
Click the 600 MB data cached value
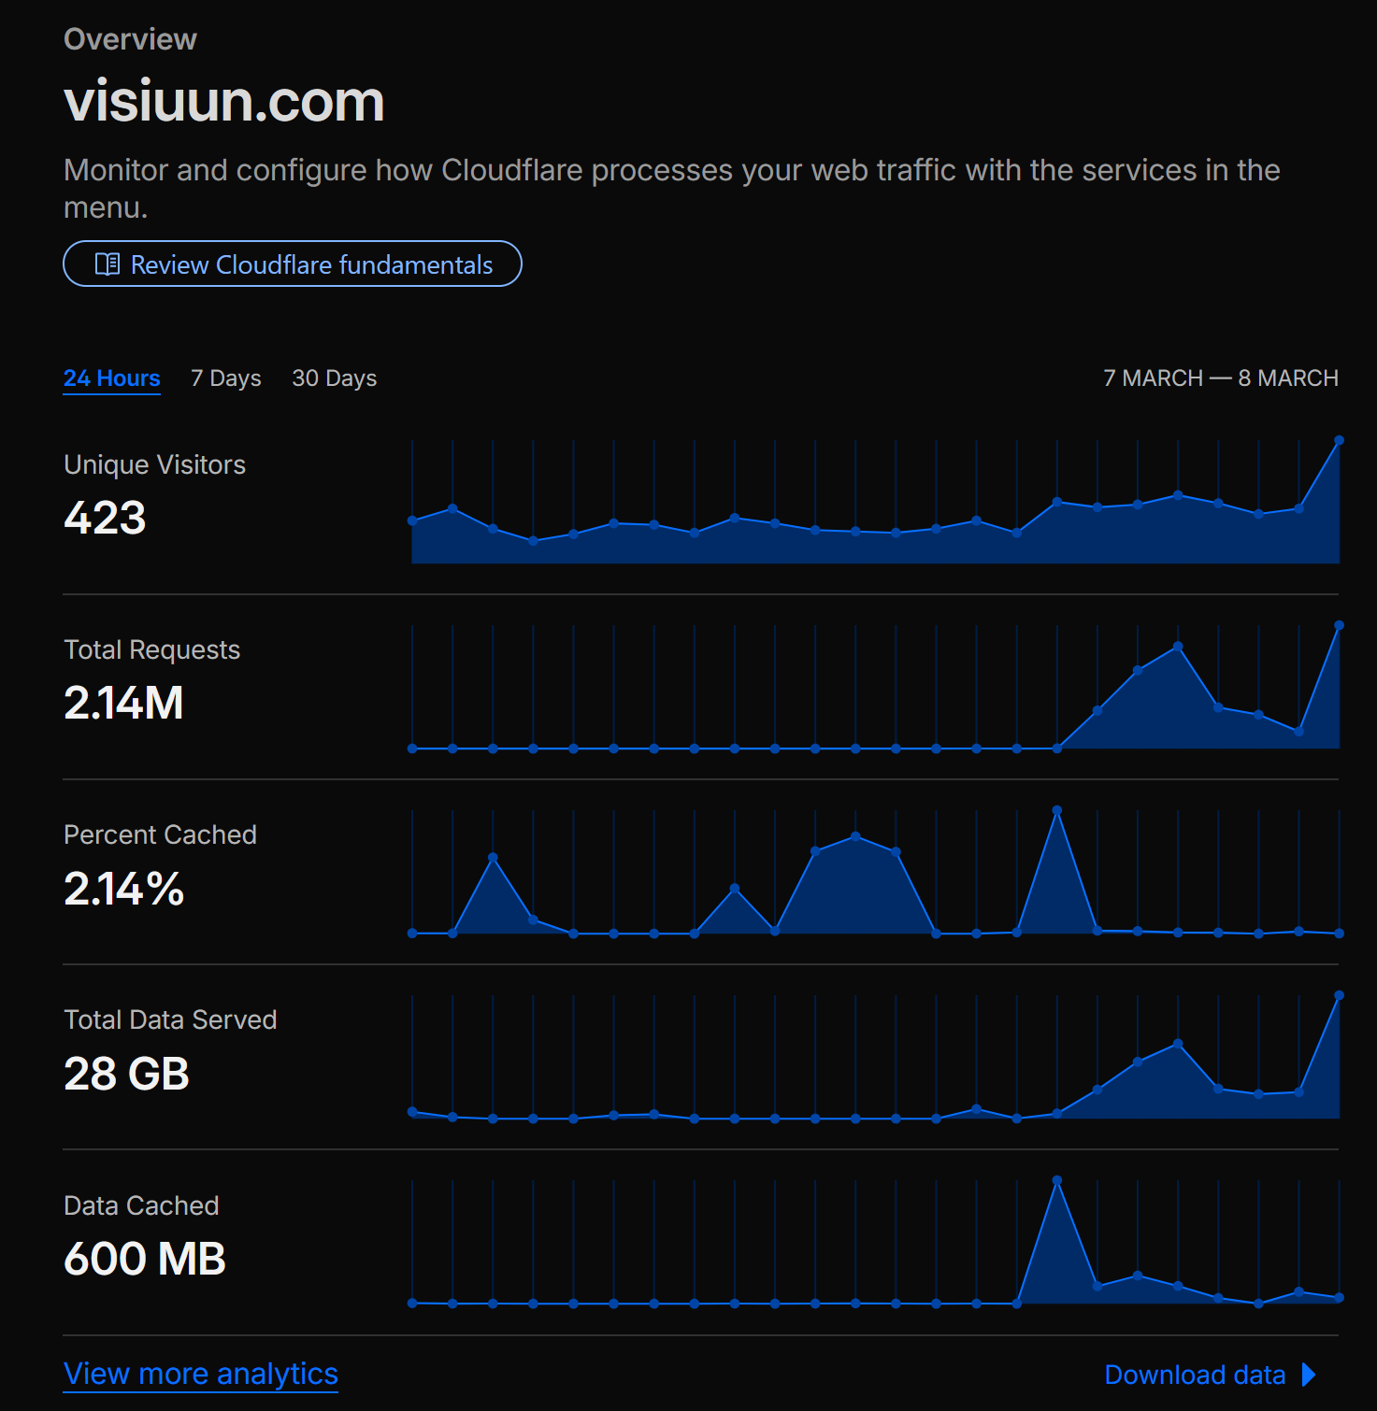[145, 1259]
